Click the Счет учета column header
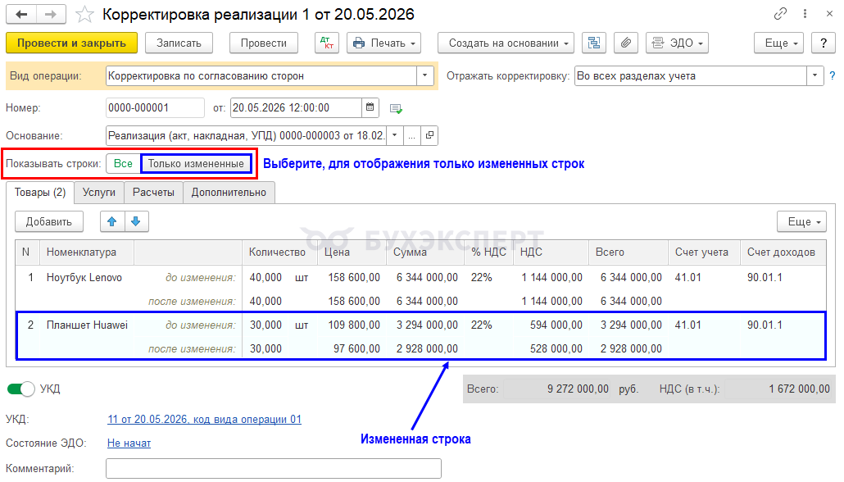 (702, 252)
